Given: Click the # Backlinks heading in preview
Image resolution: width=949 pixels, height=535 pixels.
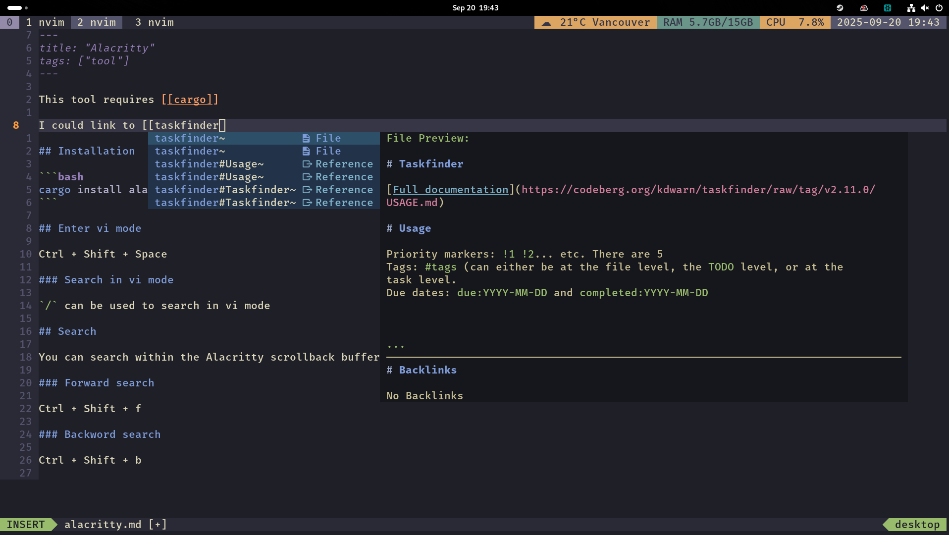Looking at the screenshot, I should [422, 370].
